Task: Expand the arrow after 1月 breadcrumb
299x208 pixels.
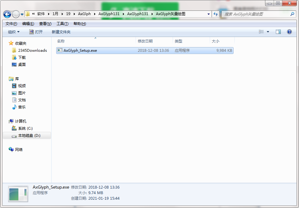Action: pyautogui.click(x=62, y=14)
